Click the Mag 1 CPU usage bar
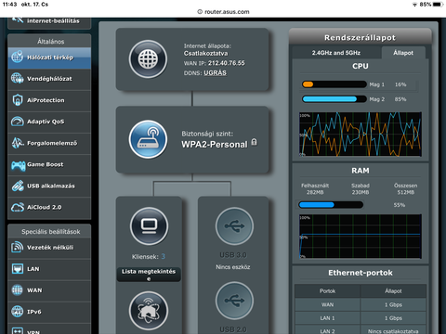This screenshot has height=334, width=446. (334, 84)
